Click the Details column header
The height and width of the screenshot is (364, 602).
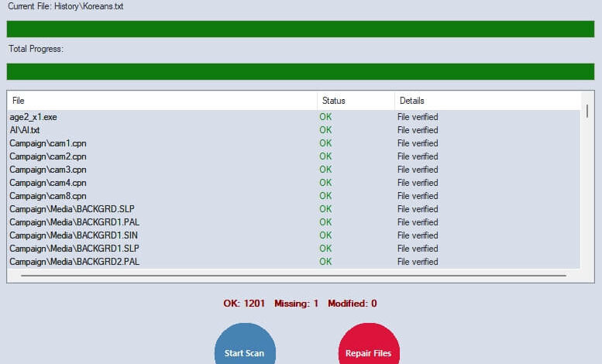(487, 101)
